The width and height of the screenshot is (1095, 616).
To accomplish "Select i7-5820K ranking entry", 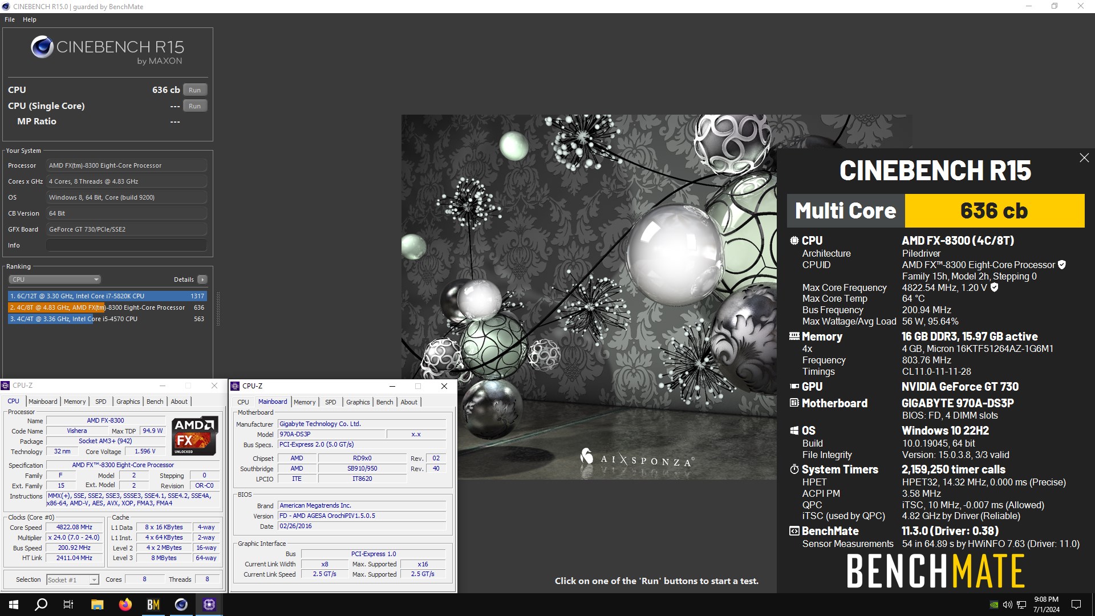I will pos(107,296).
